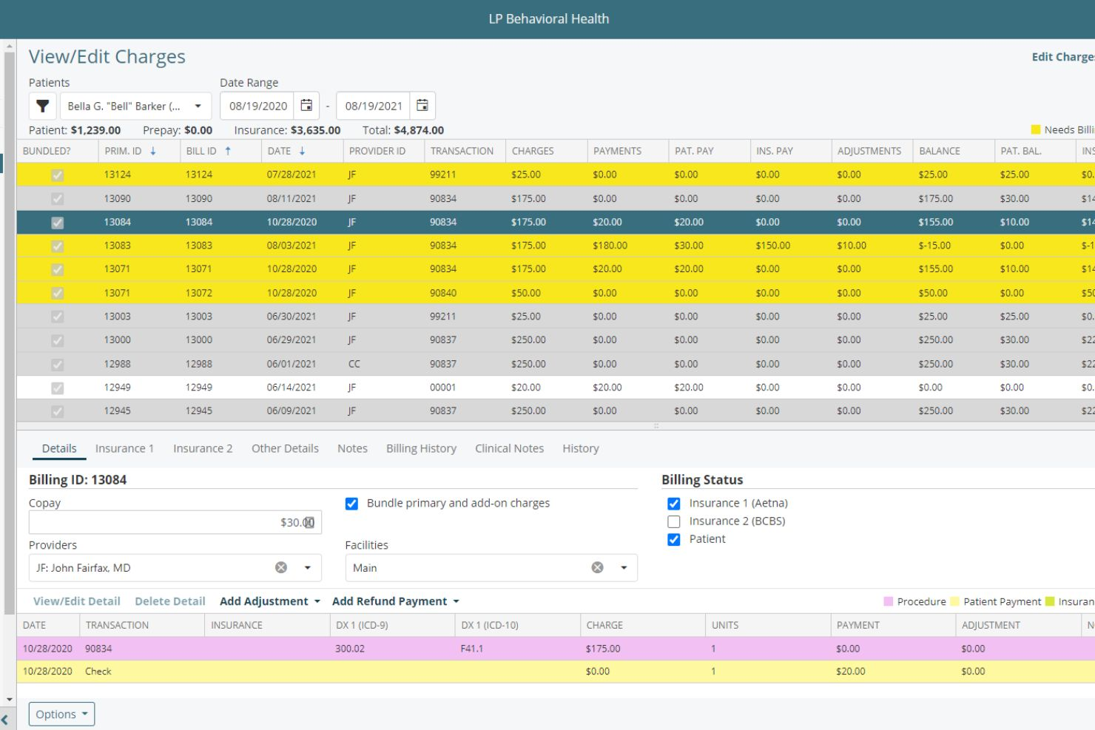
Task: Select charge row with transaction 00001
Action: tap(556, 387)
